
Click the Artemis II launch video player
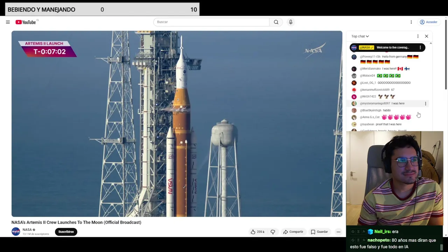177,124
